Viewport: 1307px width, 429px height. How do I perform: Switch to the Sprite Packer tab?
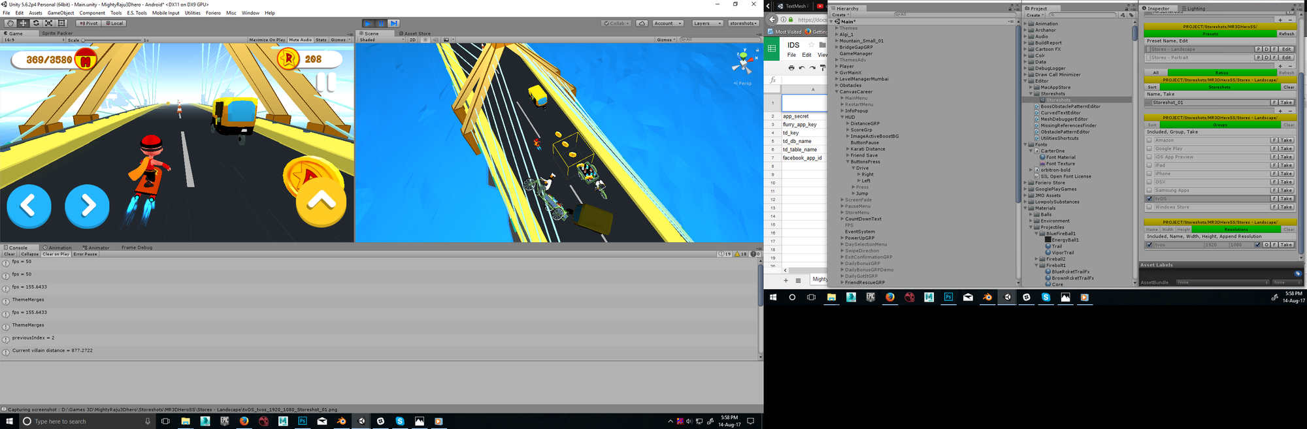[x=57, y=33]
